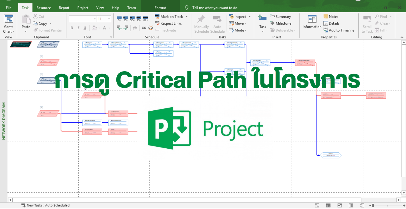Select the 100% complete icon
This screenshot has width=406, height=209.
[x=145, y=18]
